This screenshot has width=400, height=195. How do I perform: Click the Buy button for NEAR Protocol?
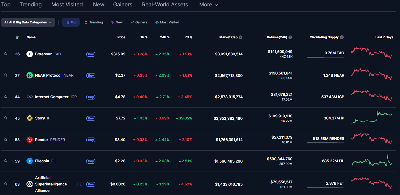click(91, 76)
